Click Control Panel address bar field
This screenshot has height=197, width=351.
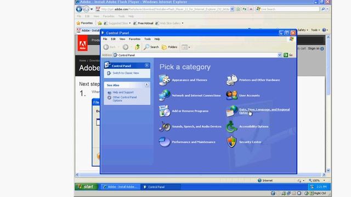coord(195,55)
